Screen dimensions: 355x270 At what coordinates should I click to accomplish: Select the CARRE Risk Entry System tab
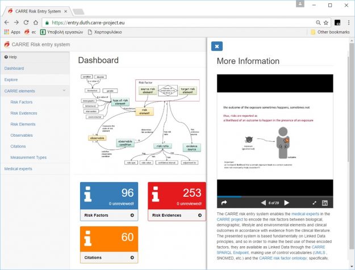coord(38,11)
